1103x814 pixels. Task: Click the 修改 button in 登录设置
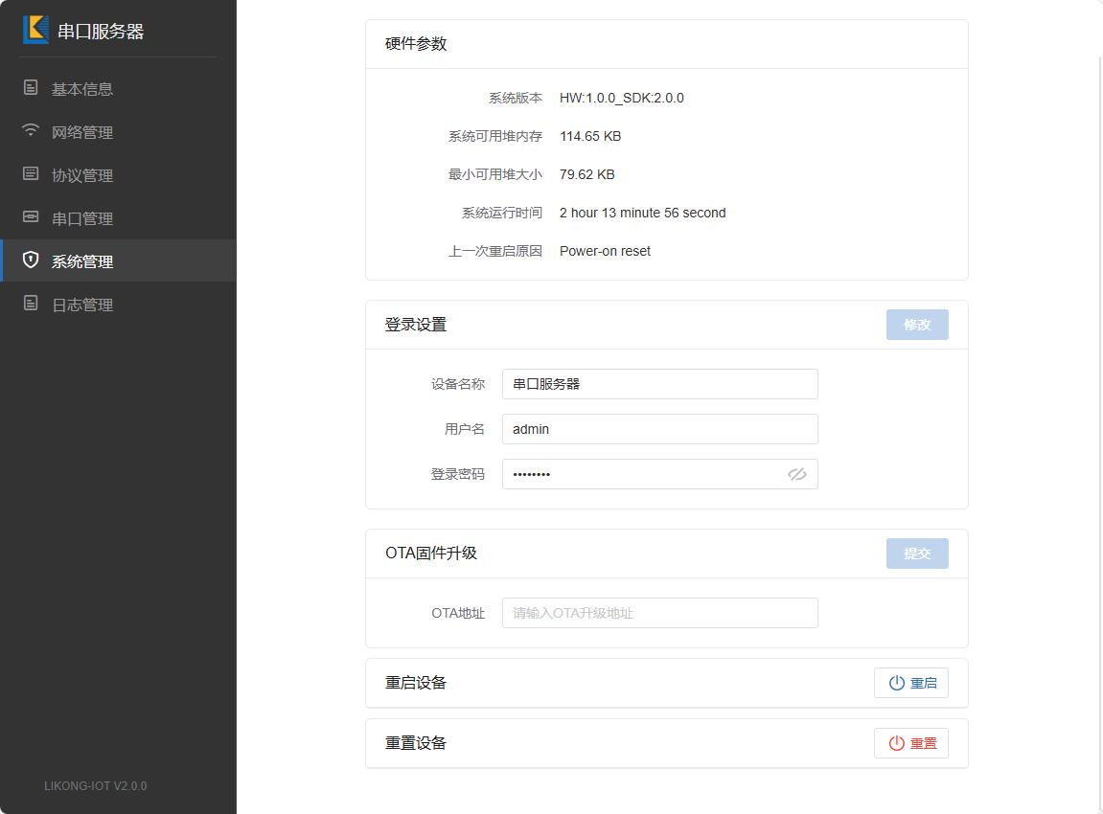(x=916, y=325)
